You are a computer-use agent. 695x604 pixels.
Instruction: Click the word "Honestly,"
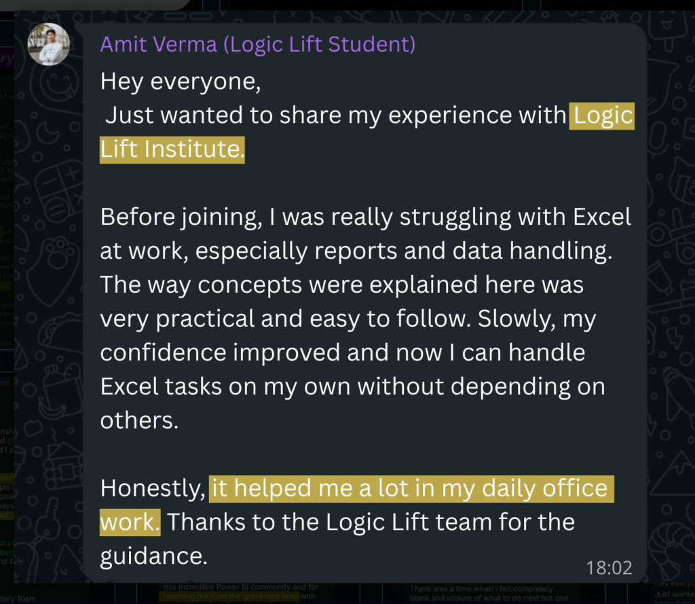click(x=153, y=488)
